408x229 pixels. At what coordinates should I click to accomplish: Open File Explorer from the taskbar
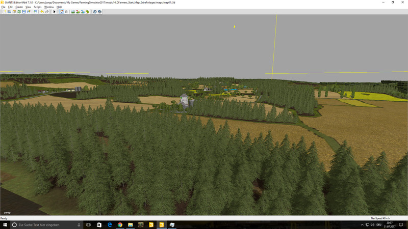[131, 224]
